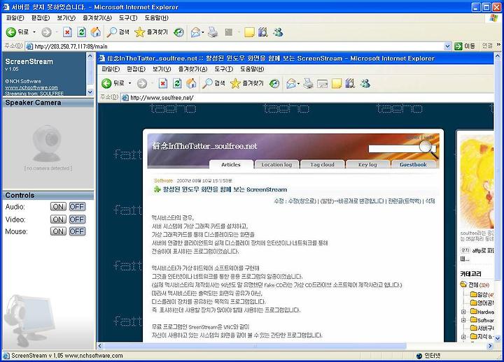Click right arrow of the horizontal scrollbar
The image size is (504, 362).
[490, 346]
